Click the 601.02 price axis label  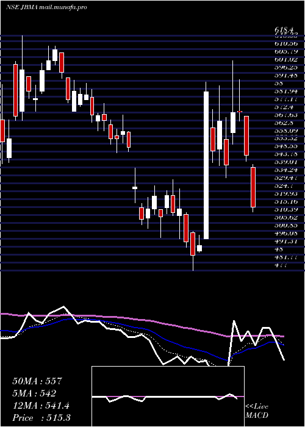287,59
